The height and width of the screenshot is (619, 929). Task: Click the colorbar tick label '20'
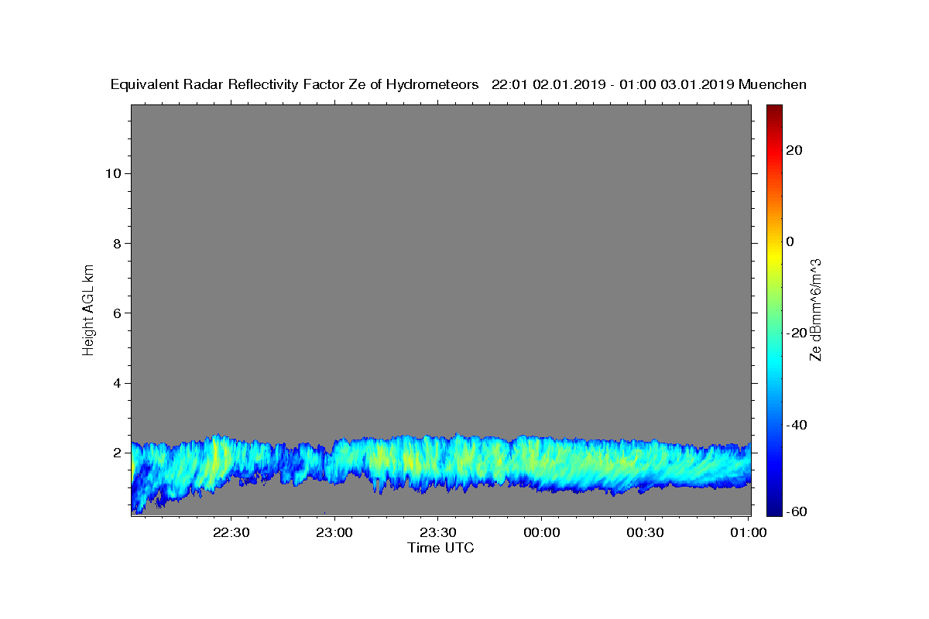point(794,150)
